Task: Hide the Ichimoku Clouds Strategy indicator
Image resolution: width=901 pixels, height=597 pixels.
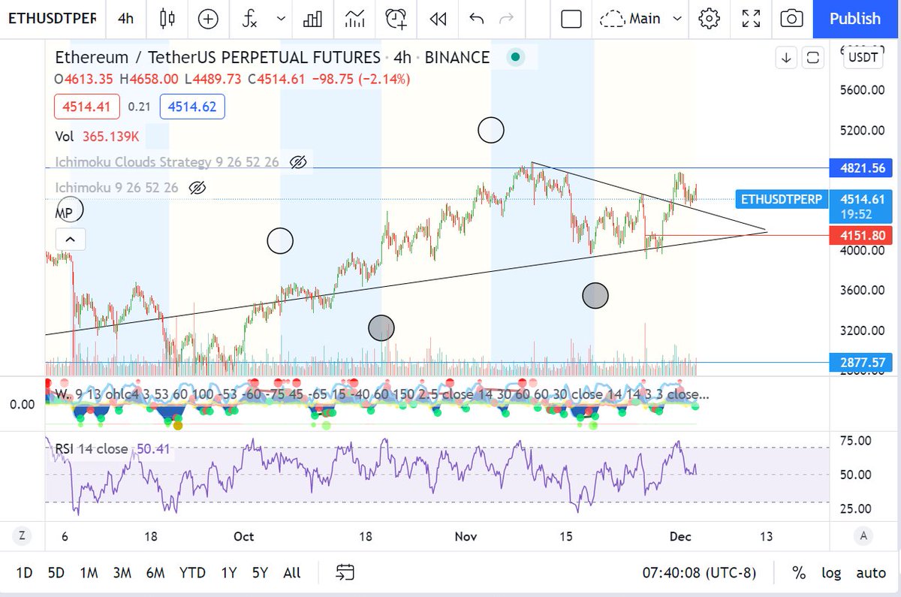Action: click(298, 161)
